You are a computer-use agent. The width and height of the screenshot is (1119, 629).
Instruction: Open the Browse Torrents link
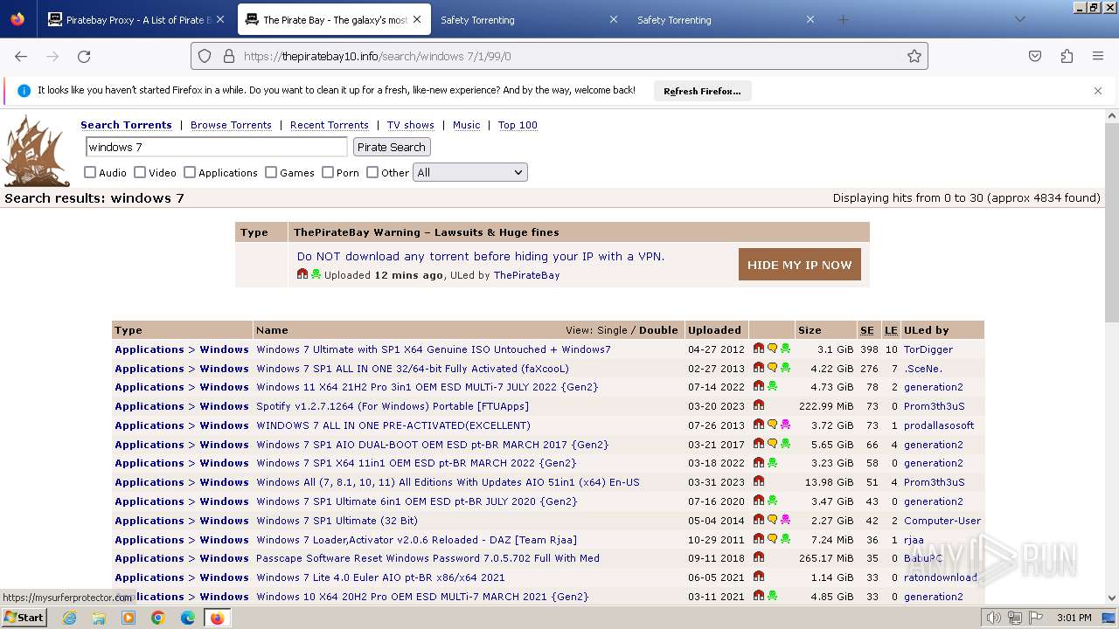click(x=231, y=125)
